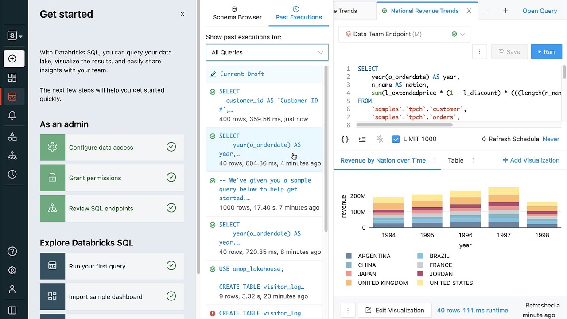Click the ARGENTINA legend color swatch
This screenshot has height=319, width=567.
point(349,256)
